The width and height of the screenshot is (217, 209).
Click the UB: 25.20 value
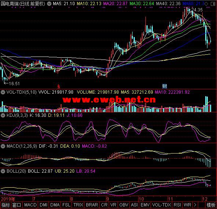click(x=65, y=171)
